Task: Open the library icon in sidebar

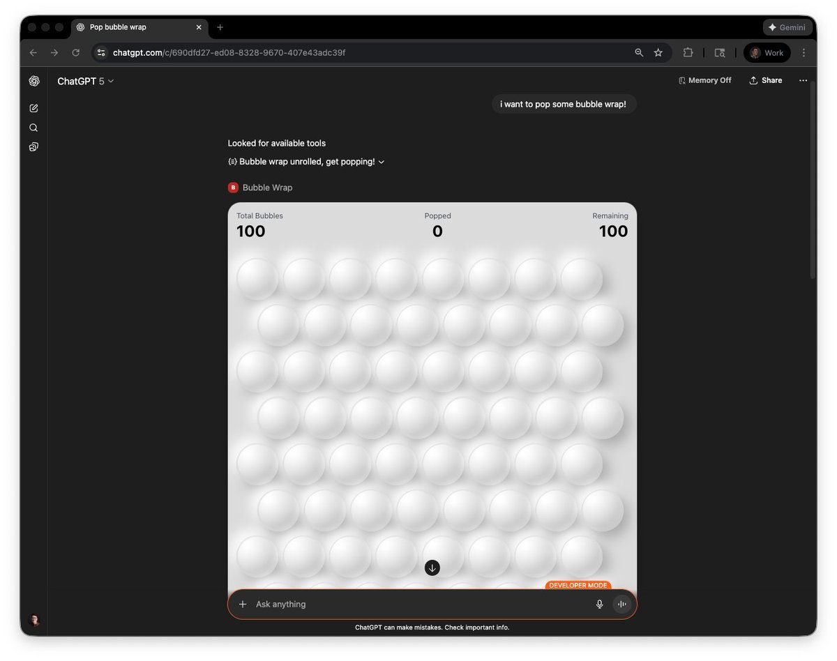Action: [33, 147]
